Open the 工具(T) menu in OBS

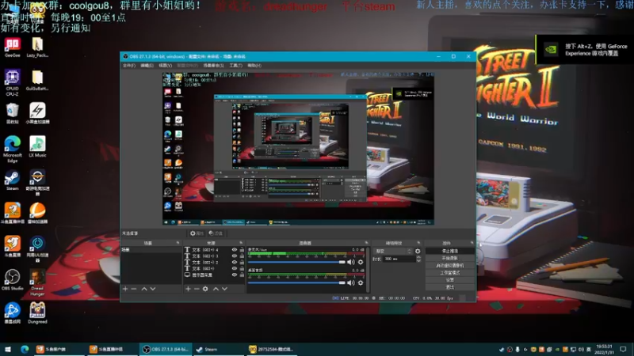pos(235,66)
